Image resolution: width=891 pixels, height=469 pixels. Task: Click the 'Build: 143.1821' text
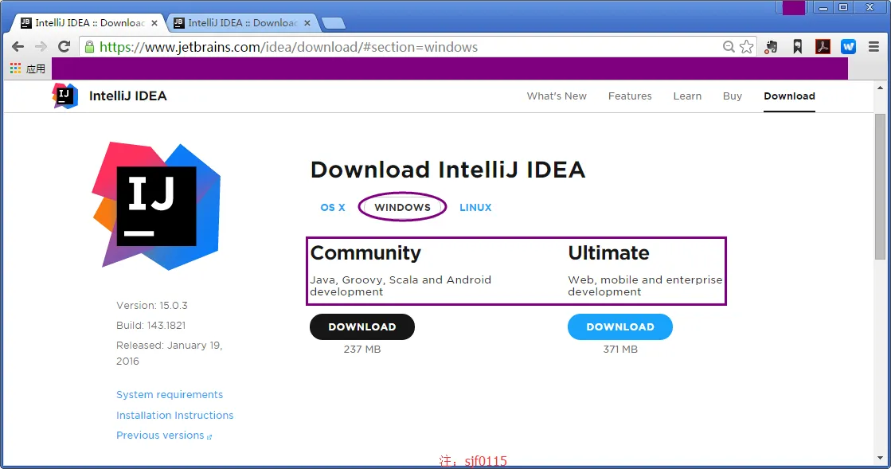[150, 325]
